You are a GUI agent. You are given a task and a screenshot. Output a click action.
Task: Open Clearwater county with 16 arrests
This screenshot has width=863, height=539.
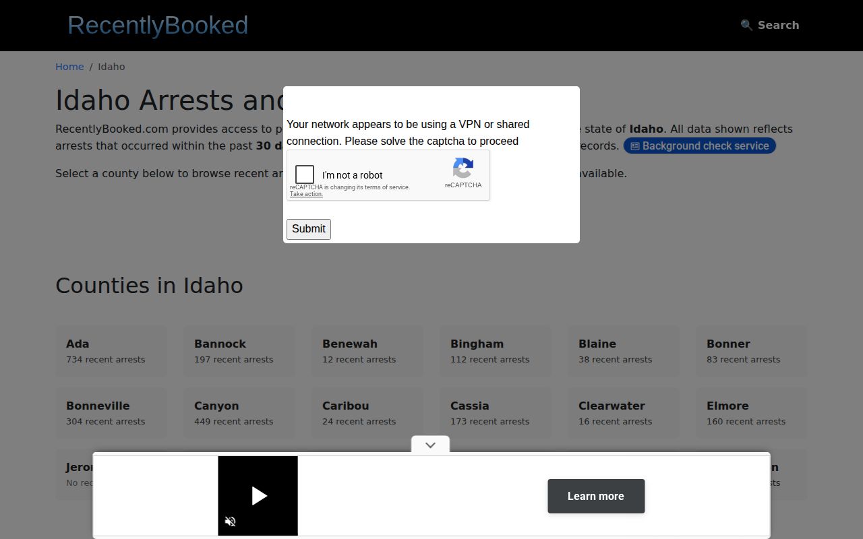coord(624,413)
